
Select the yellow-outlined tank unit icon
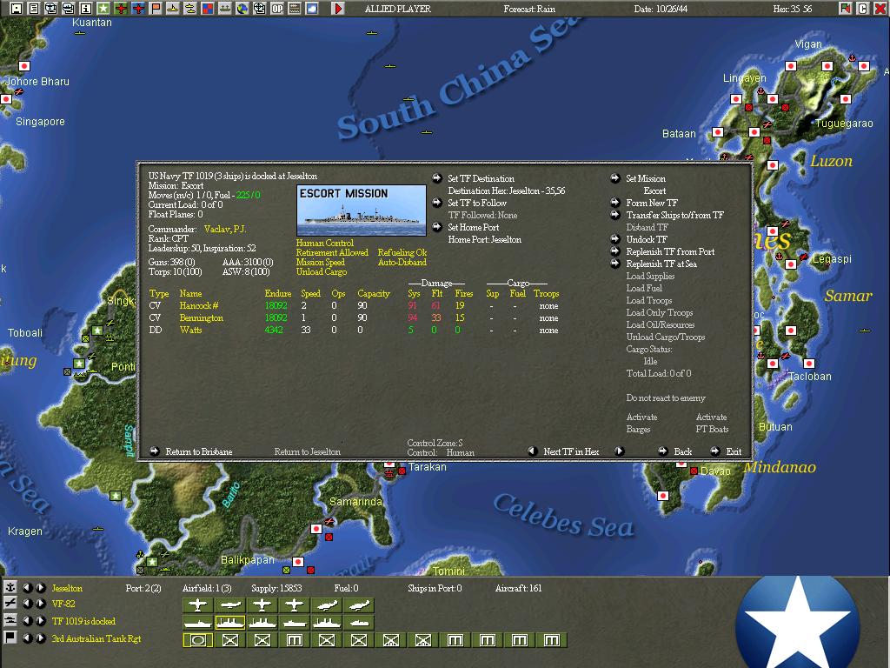point(197,640)
